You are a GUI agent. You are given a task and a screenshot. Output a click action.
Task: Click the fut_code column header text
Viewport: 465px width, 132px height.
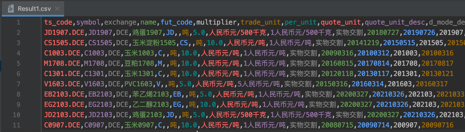(176, 22)
